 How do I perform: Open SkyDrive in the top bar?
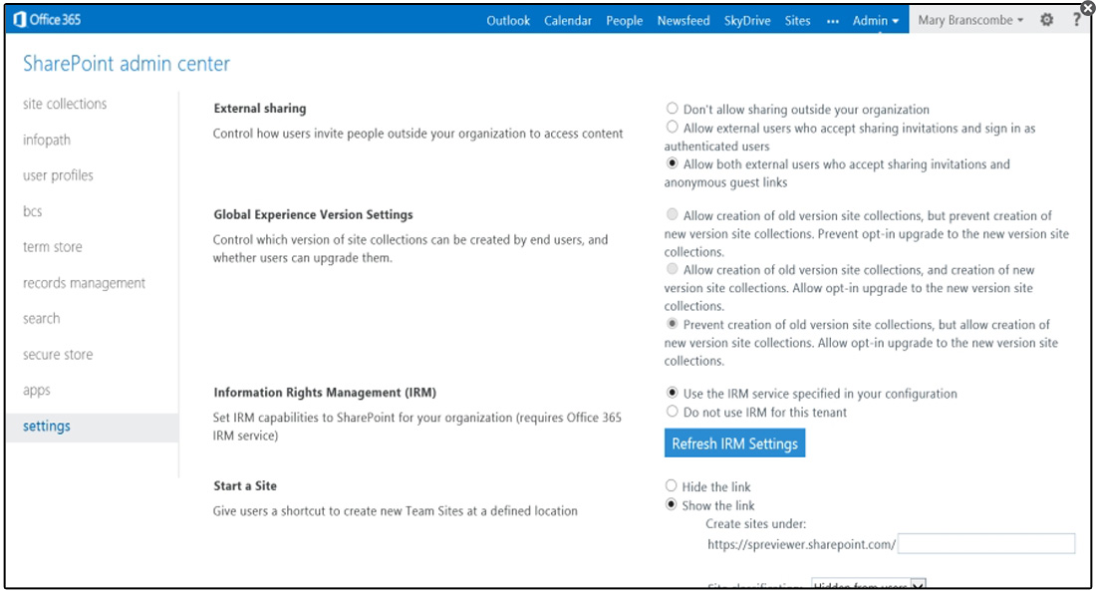click(x=747, y=20)
